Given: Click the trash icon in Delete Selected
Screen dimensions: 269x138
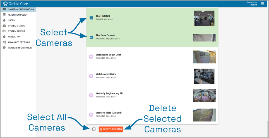Looking at the screenshot, I should [101, 129].
